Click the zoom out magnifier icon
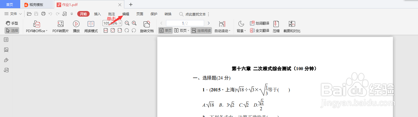The height and width of the screenshot is (117, 418). pyautogui.click(x=127, y=23)
